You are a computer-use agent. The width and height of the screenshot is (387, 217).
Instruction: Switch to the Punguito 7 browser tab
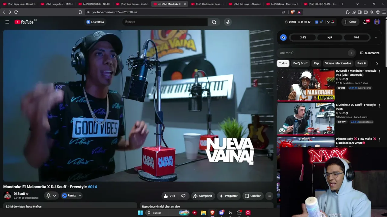(x=57, y=4)
